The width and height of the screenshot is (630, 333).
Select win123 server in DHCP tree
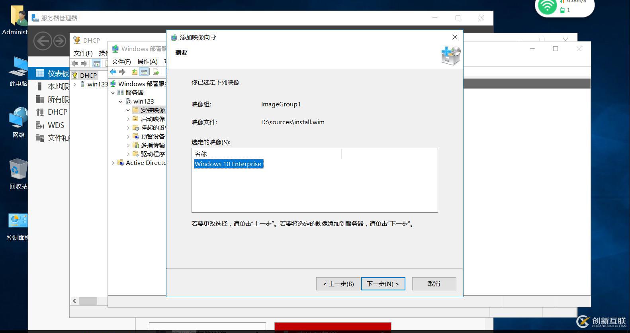[94, 84]
